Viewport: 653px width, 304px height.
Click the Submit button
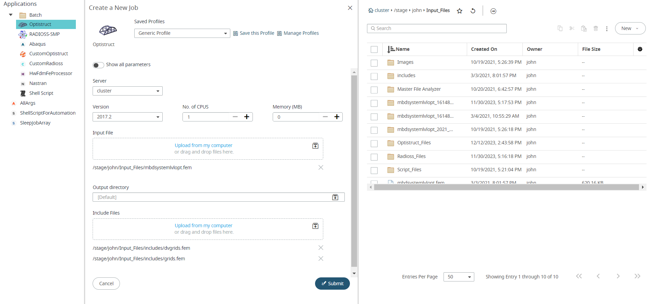pyautogui.click(x=332, y=284)
